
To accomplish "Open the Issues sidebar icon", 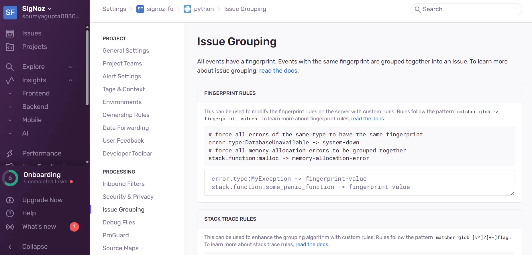I will click(x=10, y=33).
